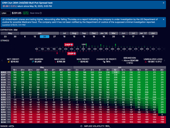Image resolution: width=170 pixels, height=128 pixels.
Task: Choose Jan '27 15 expiration
Action: click(143, 37)
